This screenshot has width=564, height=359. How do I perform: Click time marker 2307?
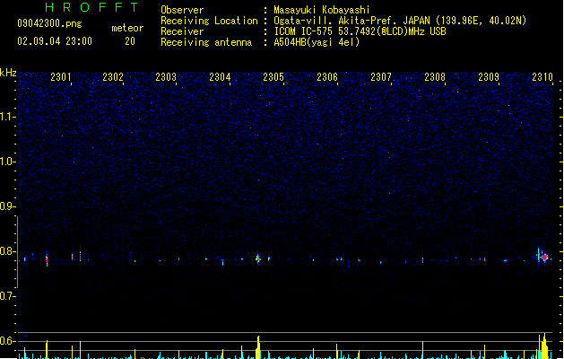[381, 77]
